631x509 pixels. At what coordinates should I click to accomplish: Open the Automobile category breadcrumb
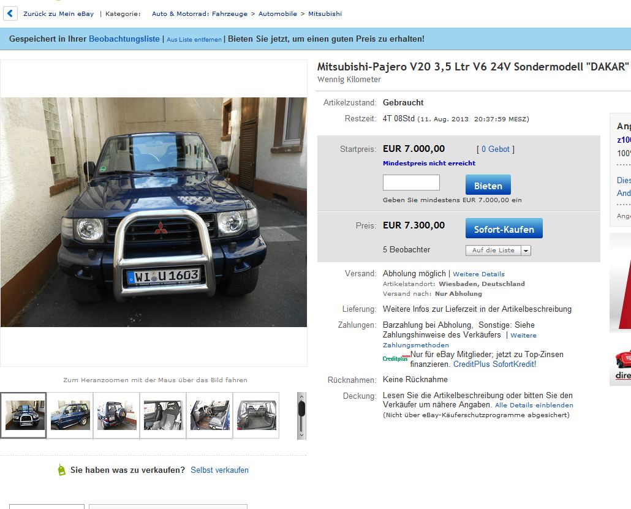(278, 13)
